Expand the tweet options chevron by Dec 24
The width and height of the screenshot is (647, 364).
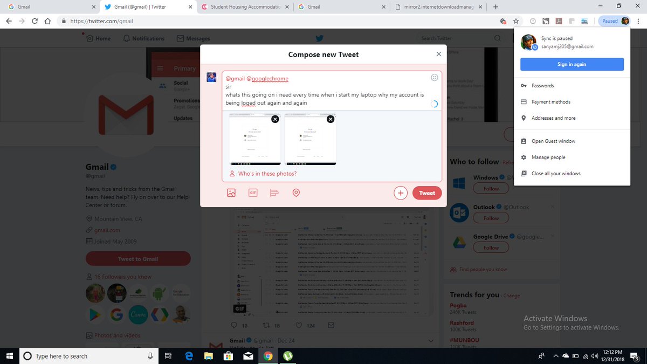click(430, 341)
